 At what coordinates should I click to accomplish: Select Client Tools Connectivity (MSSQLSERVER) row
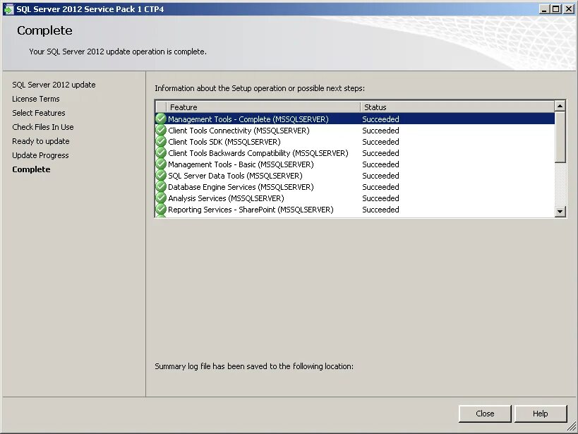point(355,131)
